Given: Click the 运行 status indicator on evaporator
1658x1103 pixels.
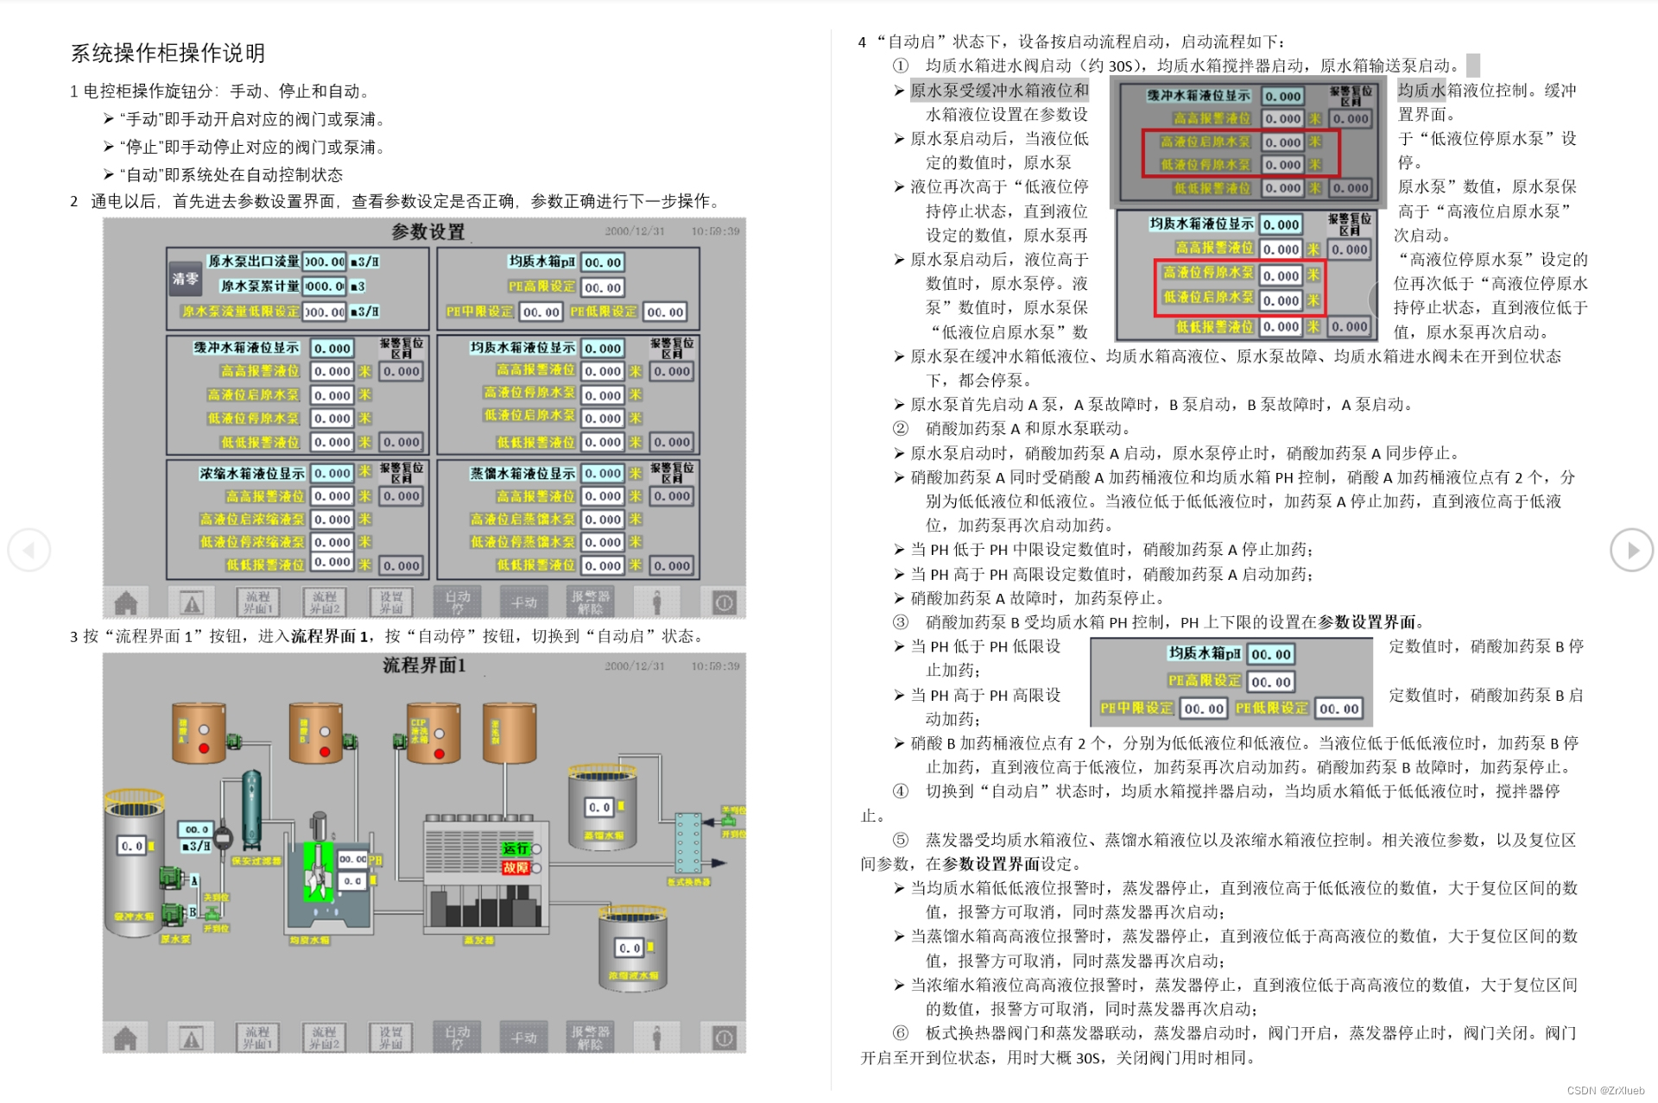Looking at the screenshot, I should click(516, 849).
